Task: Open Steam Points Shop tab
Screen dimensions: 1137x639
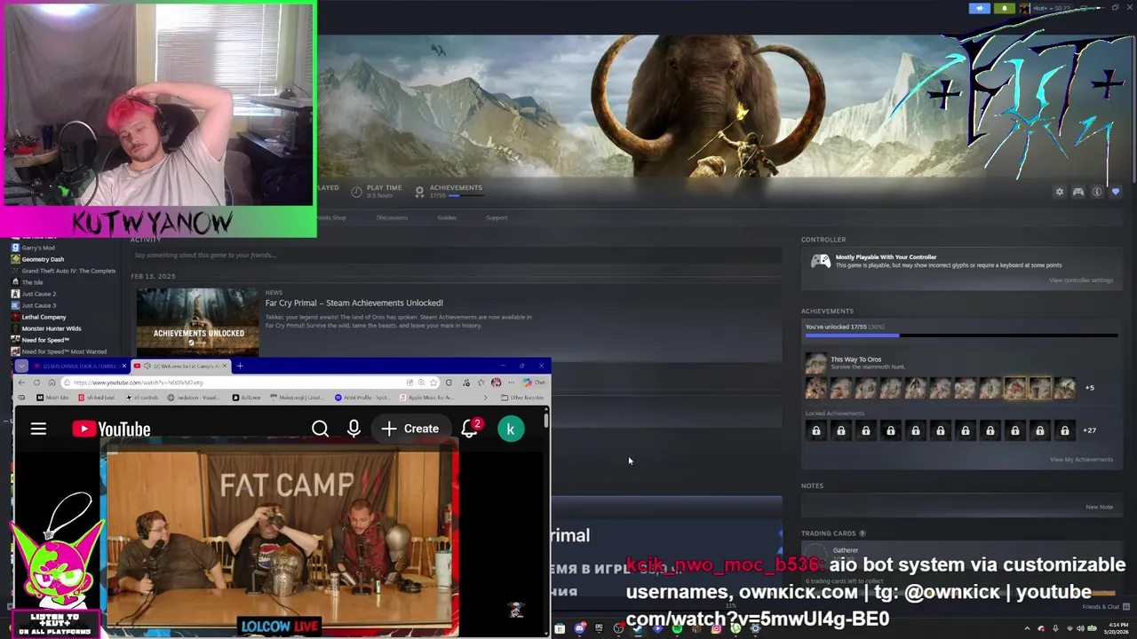Action: point(331,217)
